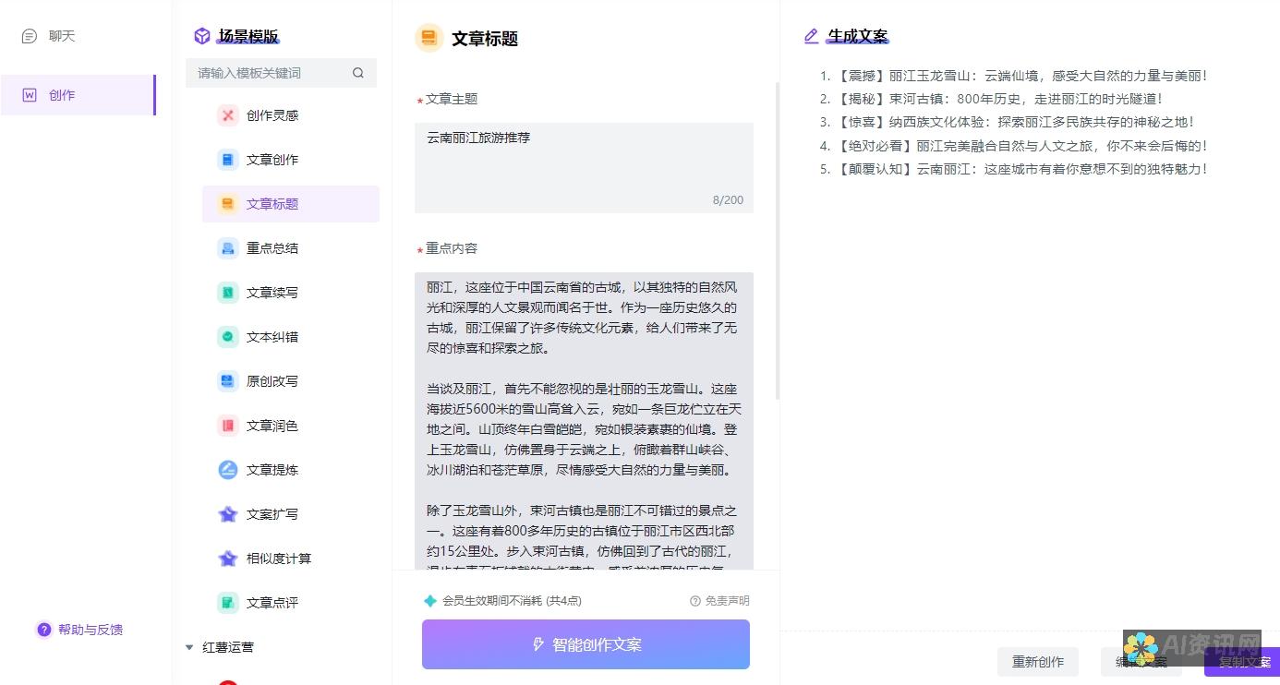Select generated title 【震撼】丽江玉龙雪山

pyautogui.click(x=1021, y=76)
